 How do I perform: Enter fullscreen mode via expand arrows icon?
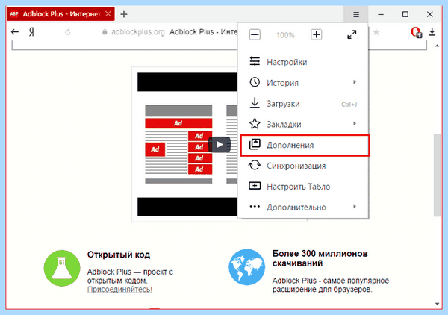point(352,35)
